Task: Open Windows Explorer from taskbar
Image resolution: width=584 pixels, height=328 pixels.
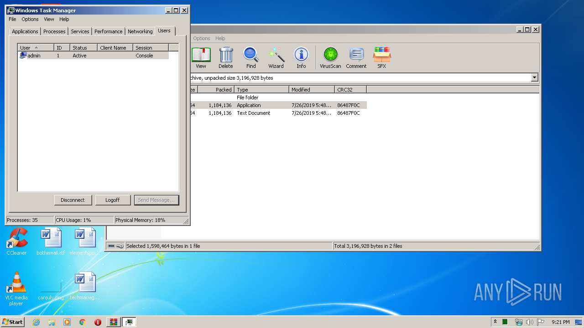Action: click(x=52, y=322)
